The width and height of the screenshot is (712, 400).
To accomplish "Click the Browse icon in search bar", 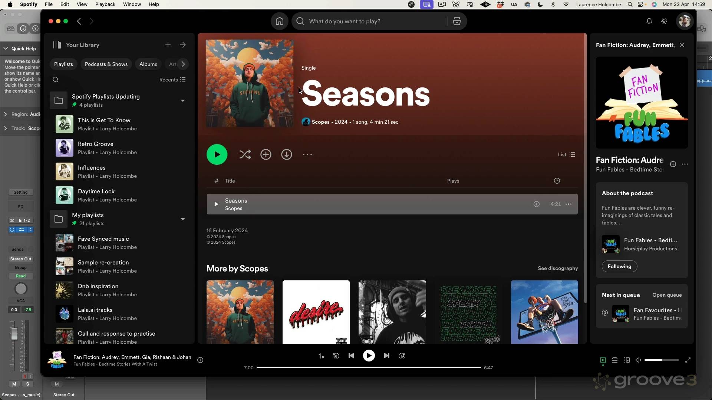I will click(x=456, y=21).
